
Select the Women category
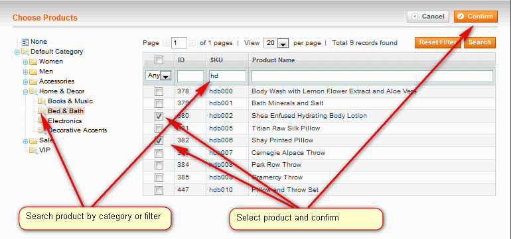[x=51, y=62]
